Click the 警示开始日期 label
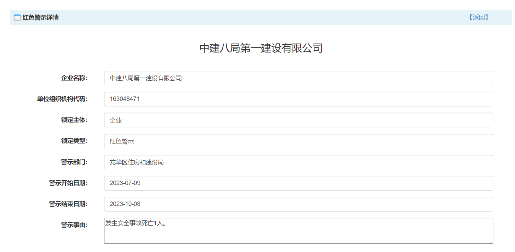This screenshot has width=515, height=252. (68, 183)
